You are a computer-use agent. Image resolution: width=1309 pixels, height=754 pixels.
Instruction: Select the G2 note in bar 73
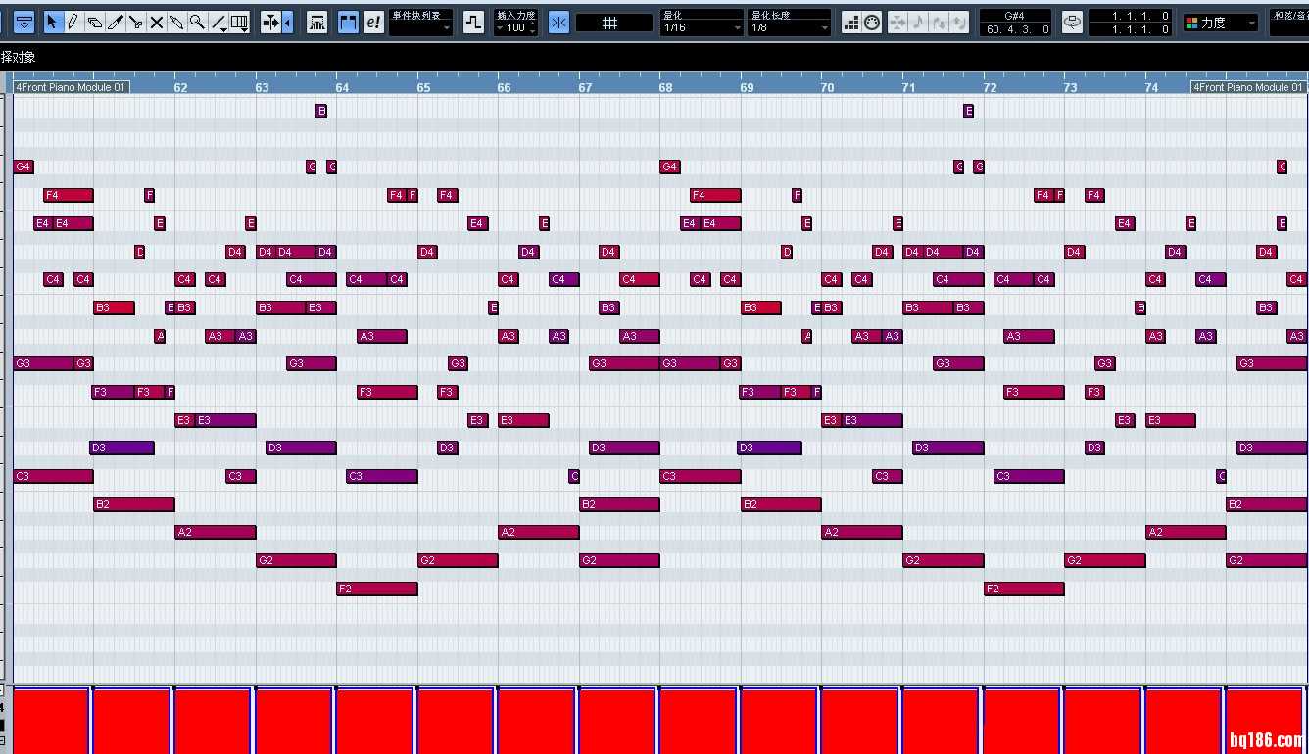[1105, 560]
